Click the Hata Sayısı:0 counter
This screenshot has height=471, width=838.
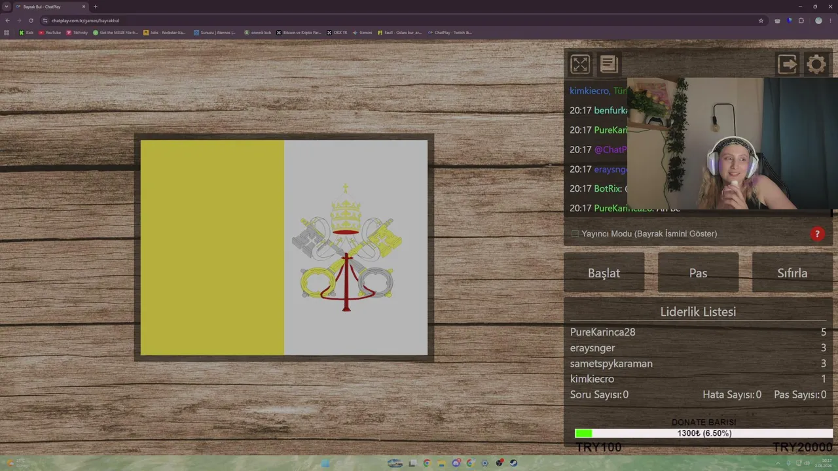click(732, 394)
